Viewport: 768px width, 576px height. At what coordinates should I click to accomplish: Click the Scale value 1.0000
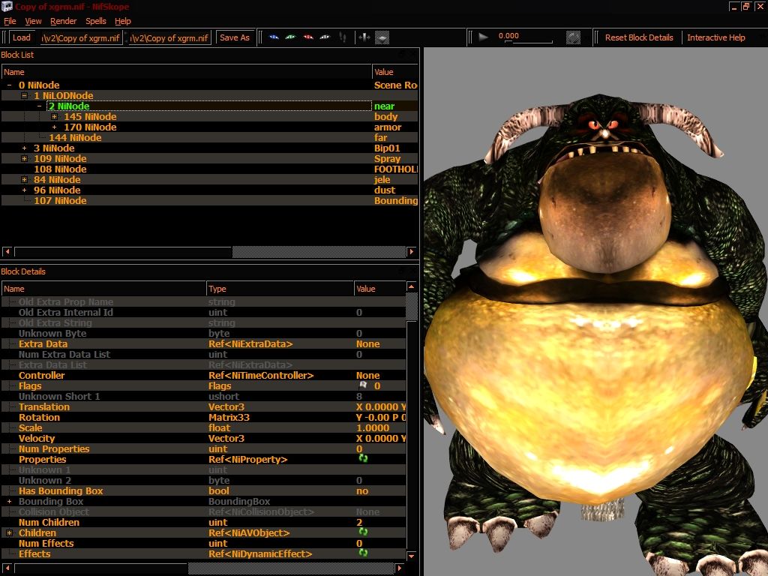click(373, 428)
